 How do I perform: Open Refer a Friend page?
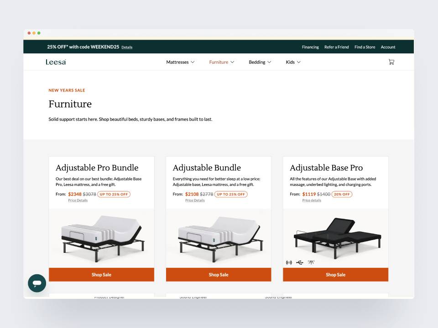coord(337,47)
